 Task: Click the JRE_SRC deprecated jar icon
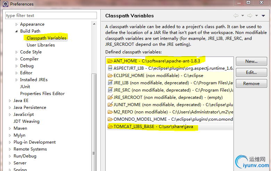(110, 90)
